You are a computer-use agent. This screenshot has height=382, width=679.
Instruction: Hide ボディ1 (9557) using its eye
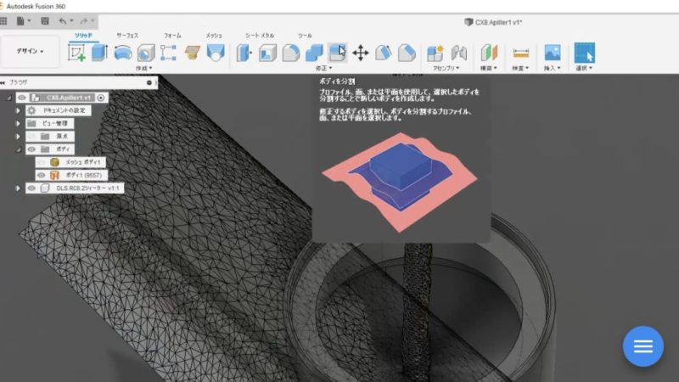point(41,175)
